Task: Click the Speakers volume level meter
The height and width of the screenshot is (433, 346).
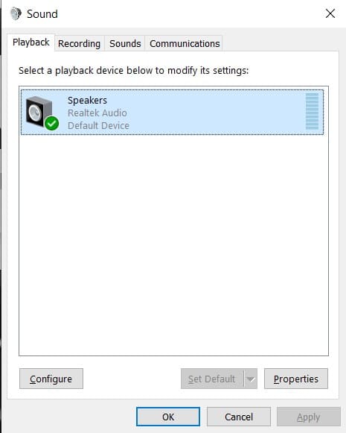Action: pyautogui.click(x=312, y=111)
